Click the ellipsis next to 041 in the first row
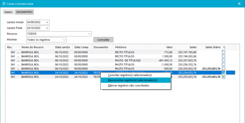This screenshot has height=123, width=245. click(18, 52)
